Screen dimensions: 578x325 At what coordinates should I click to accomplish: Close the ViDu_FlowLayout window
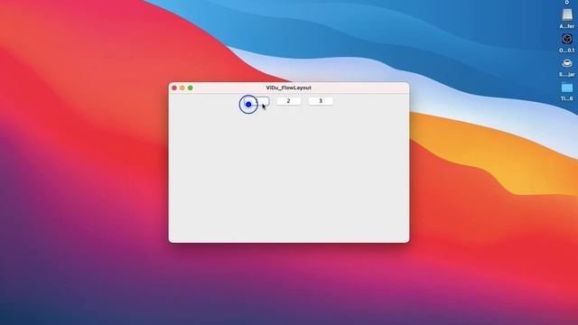click(174, 88)
